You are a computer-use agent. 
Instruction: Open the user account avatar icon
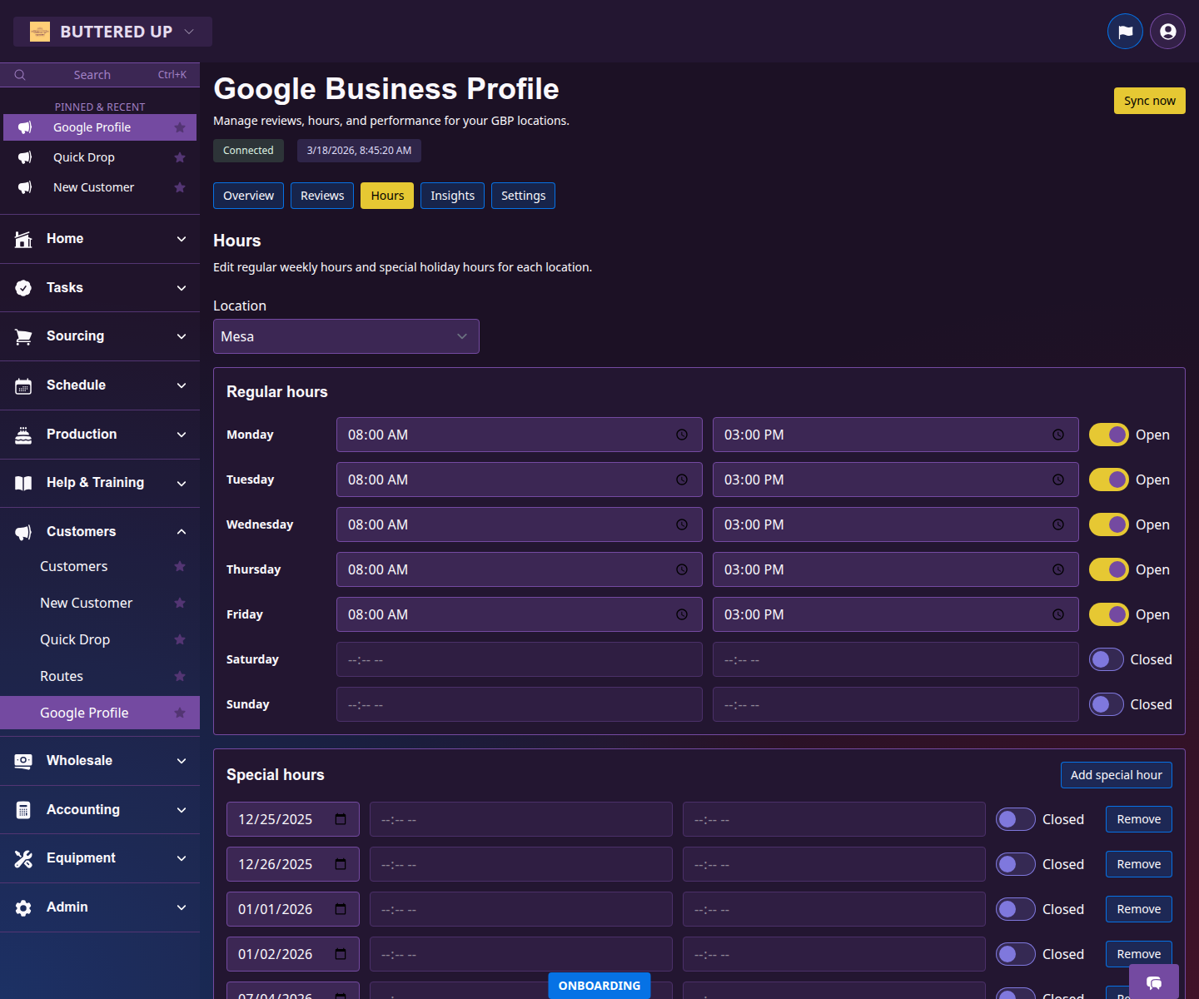pos(1167,31)
